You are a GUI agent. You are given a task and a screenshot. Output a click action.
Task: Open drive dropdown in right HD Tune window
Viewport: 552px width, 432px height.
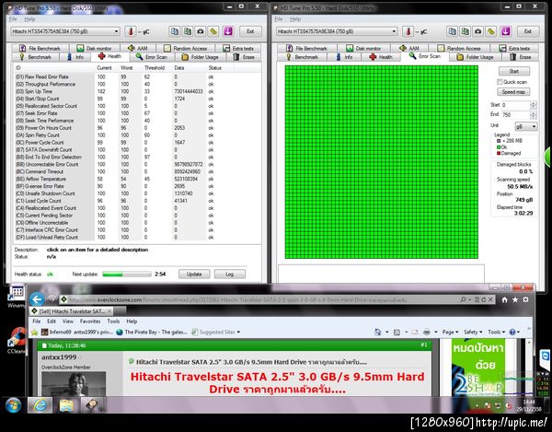tap(337, 31)
